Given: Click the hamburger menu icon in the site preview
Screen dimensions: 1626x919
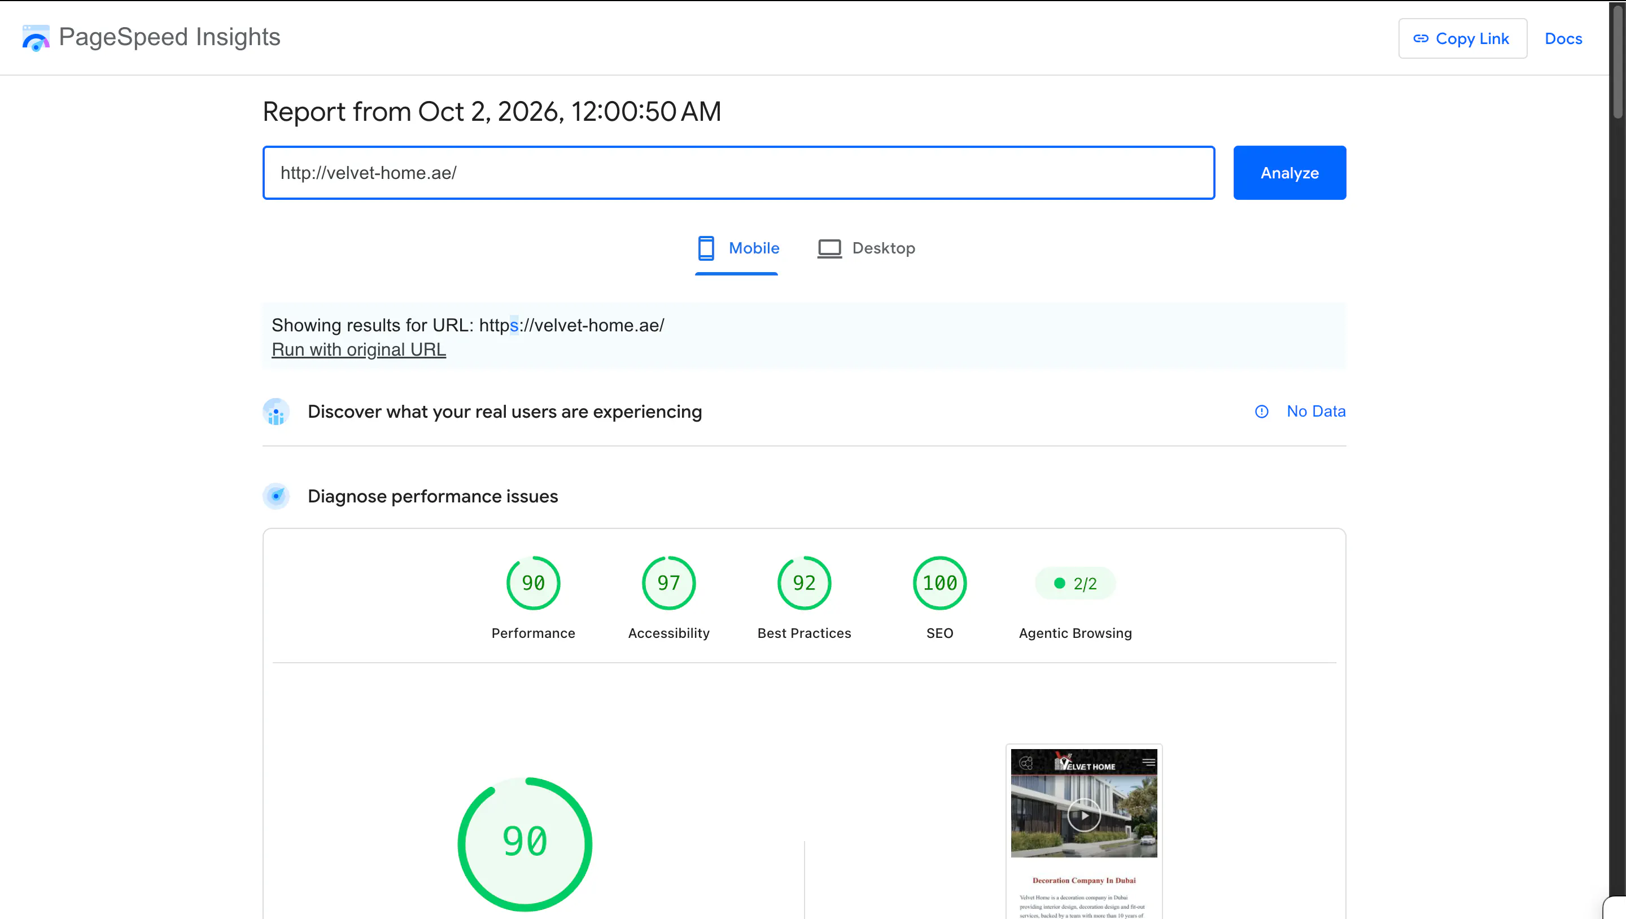Looking at the screenshot, I should [x=1149, y=763].
